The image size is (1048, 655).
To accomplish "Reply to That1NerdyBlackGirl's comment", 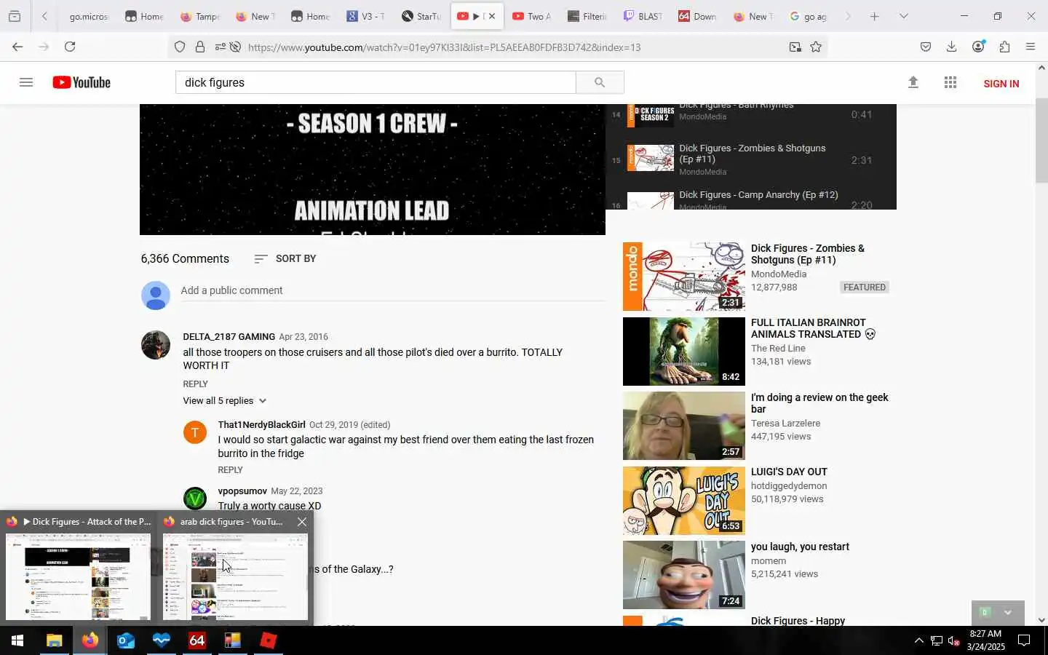I will tap(230, 470).
